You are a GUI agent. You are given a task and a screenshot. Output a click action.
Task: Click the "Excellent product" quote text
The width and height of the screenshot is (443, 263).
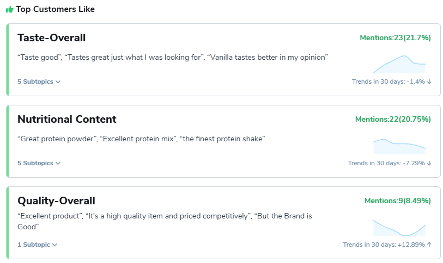click(50, 216)
